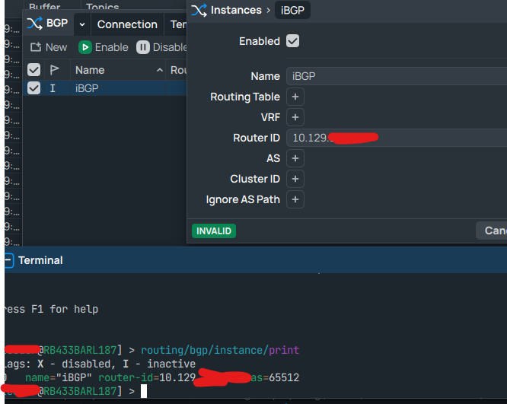Viewport: 507px width, 404px height.
Task: Switch to the Connection tab
Action: point(127,24)
